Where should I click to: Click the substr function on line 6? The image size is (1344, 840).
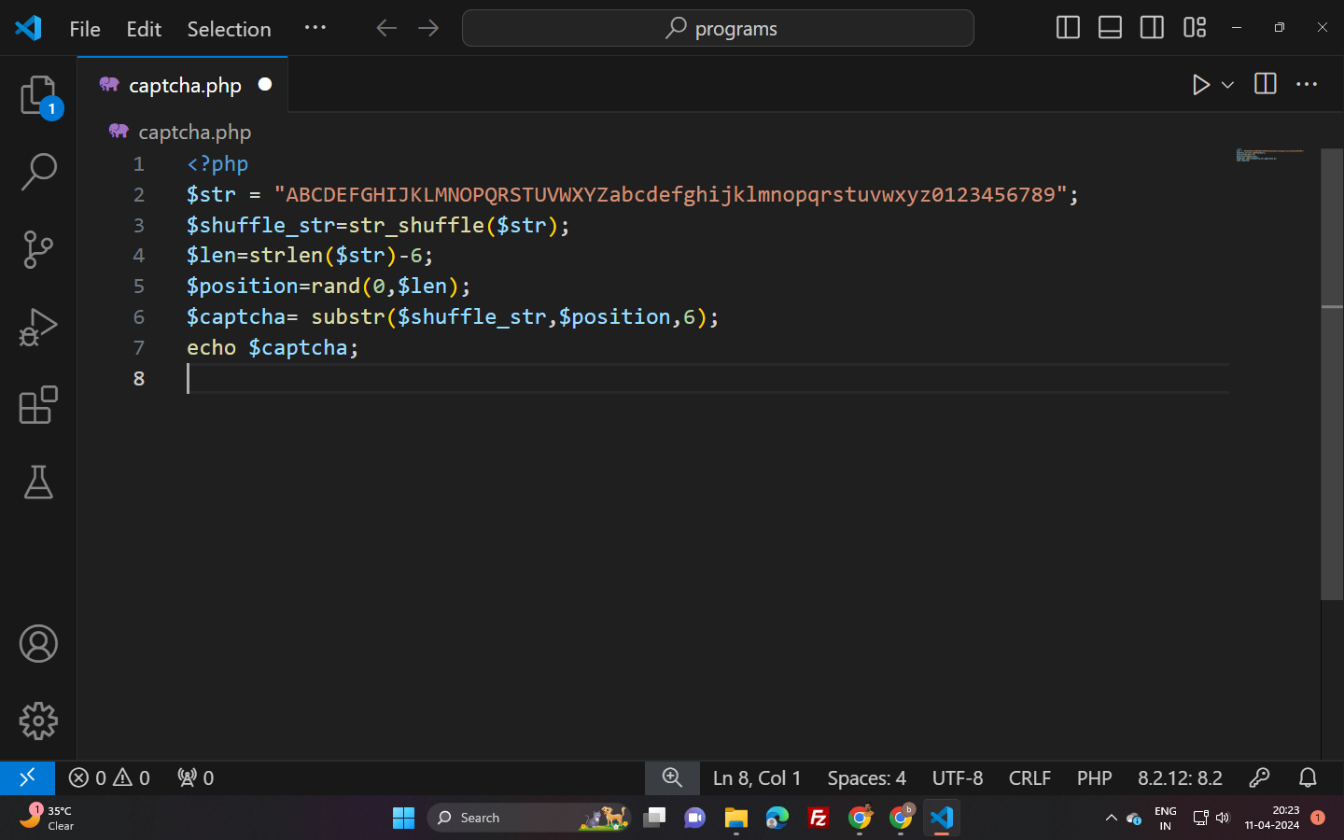click(x=348, y=316)
